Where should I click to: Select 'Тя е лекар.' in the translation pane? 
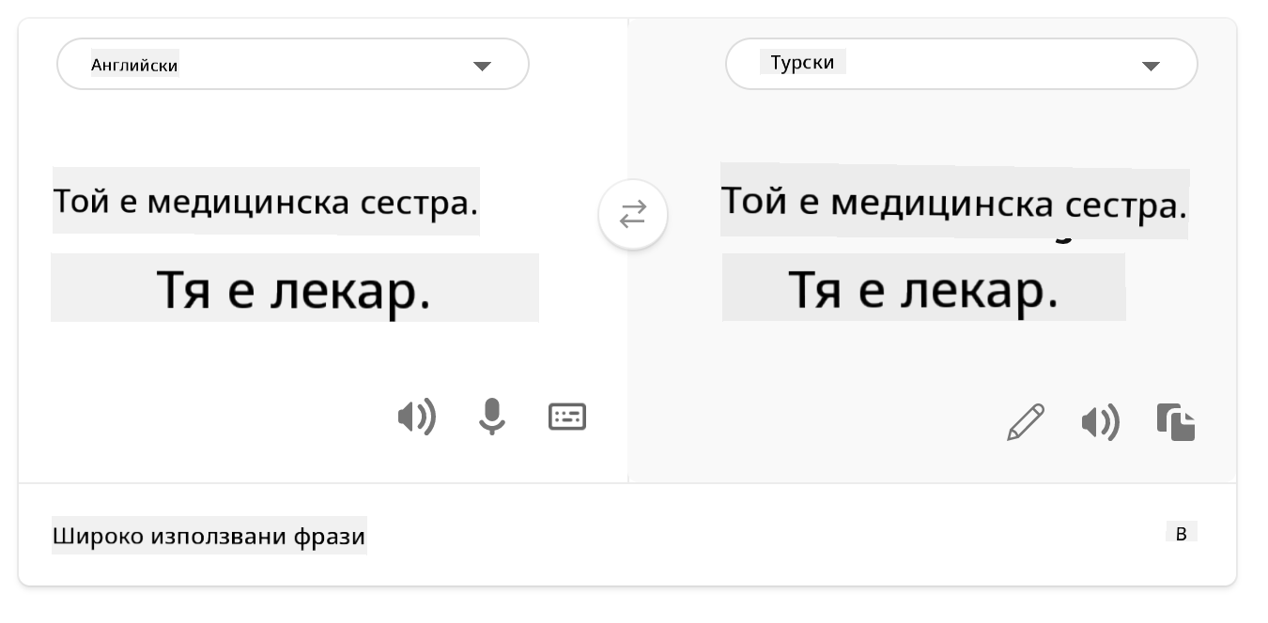tap(923, 288)
